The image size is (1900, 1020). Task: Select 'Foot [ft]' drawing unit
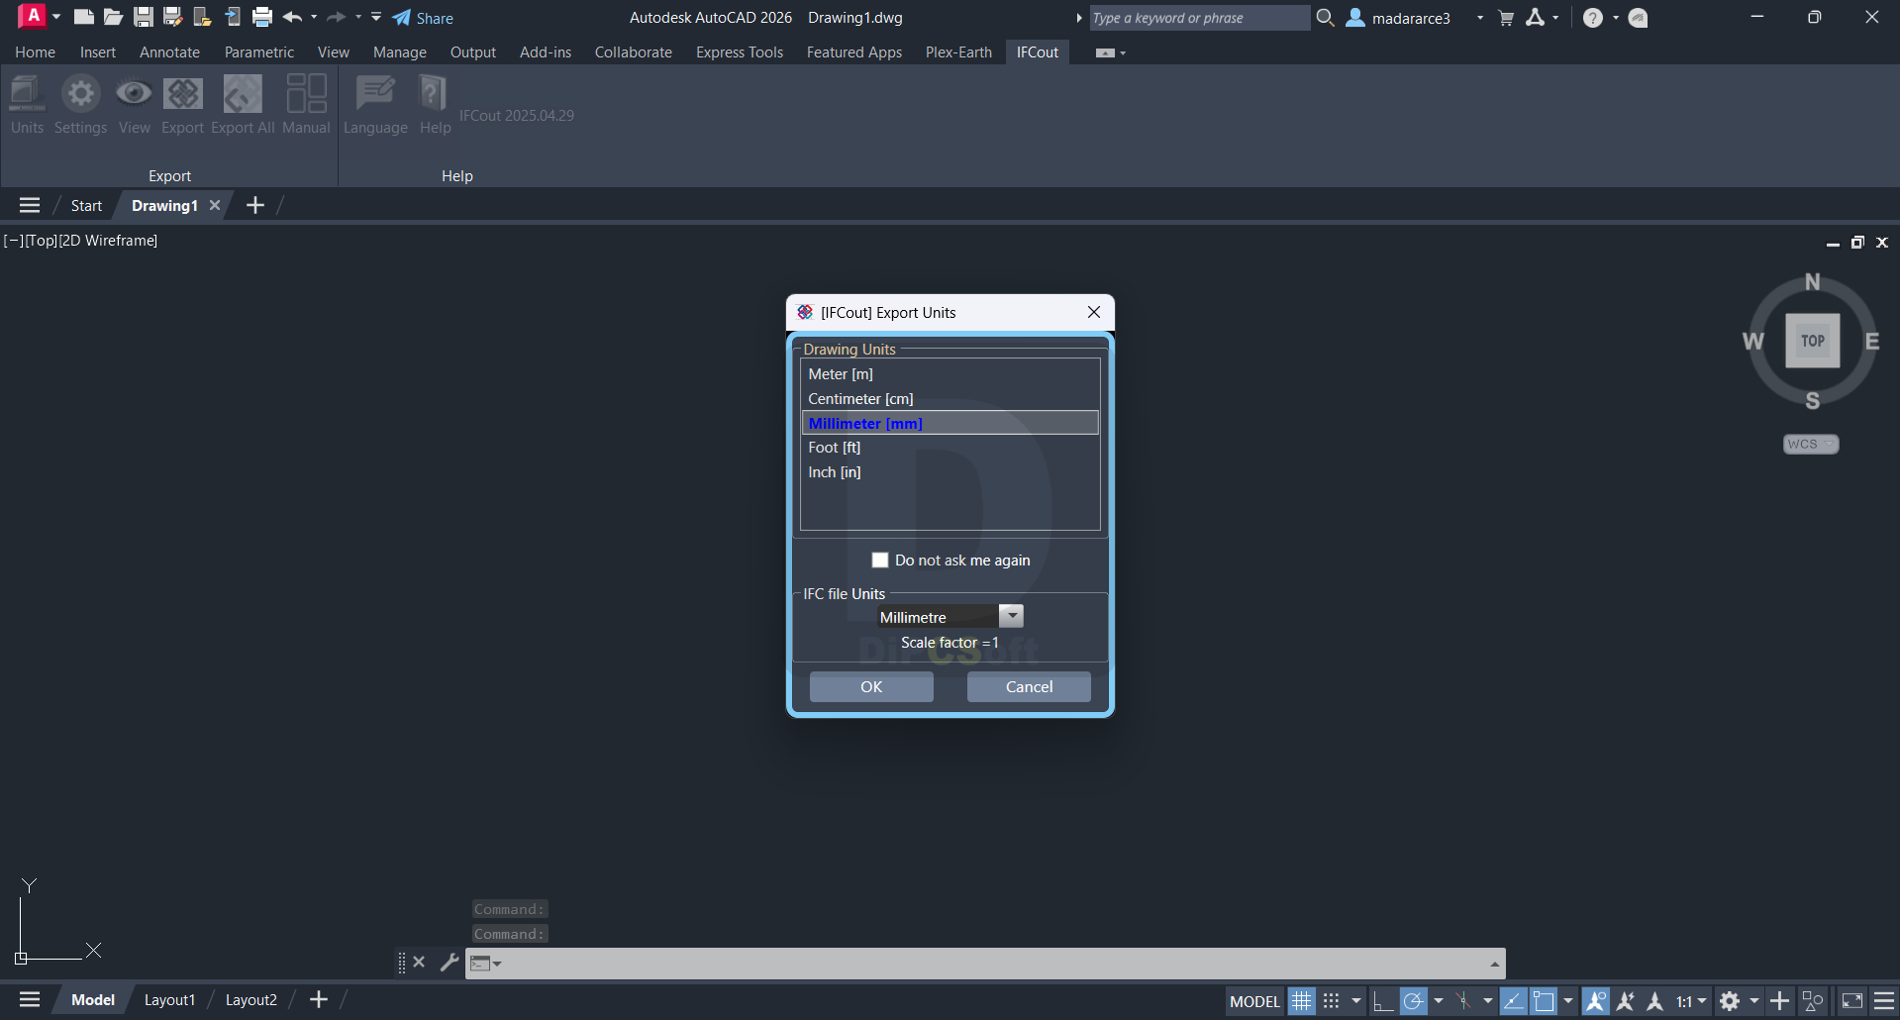tap(950, 448)
